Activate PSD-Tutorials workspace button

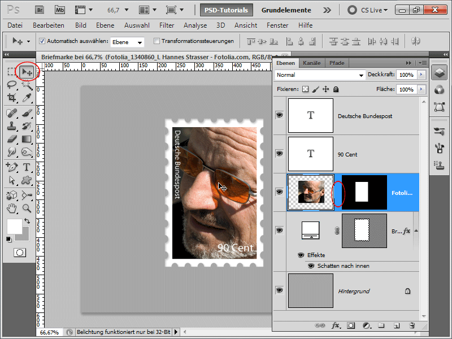pyautogui.click(x=227, y=10)
